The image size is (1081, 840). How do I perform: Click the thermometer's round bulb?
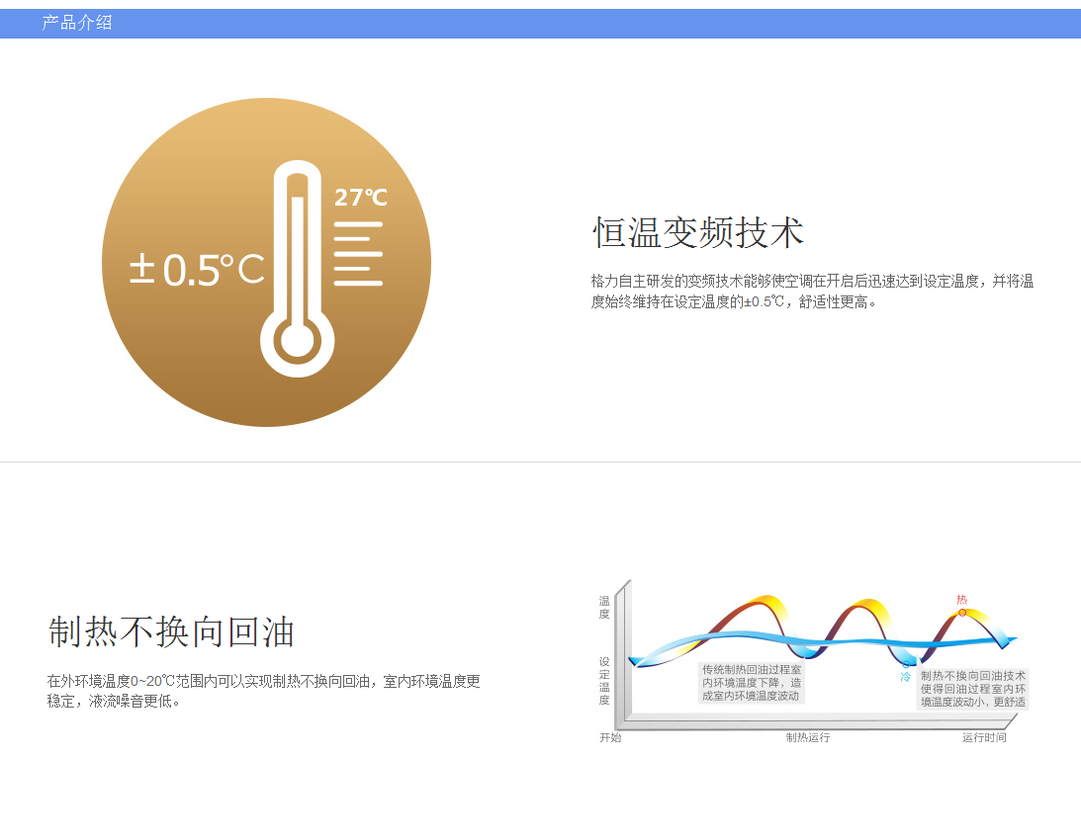click(x=297, y=342)
